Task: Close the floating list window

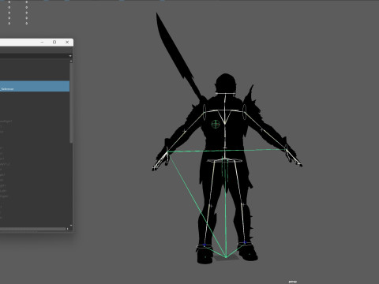Action: pos(67,42)
